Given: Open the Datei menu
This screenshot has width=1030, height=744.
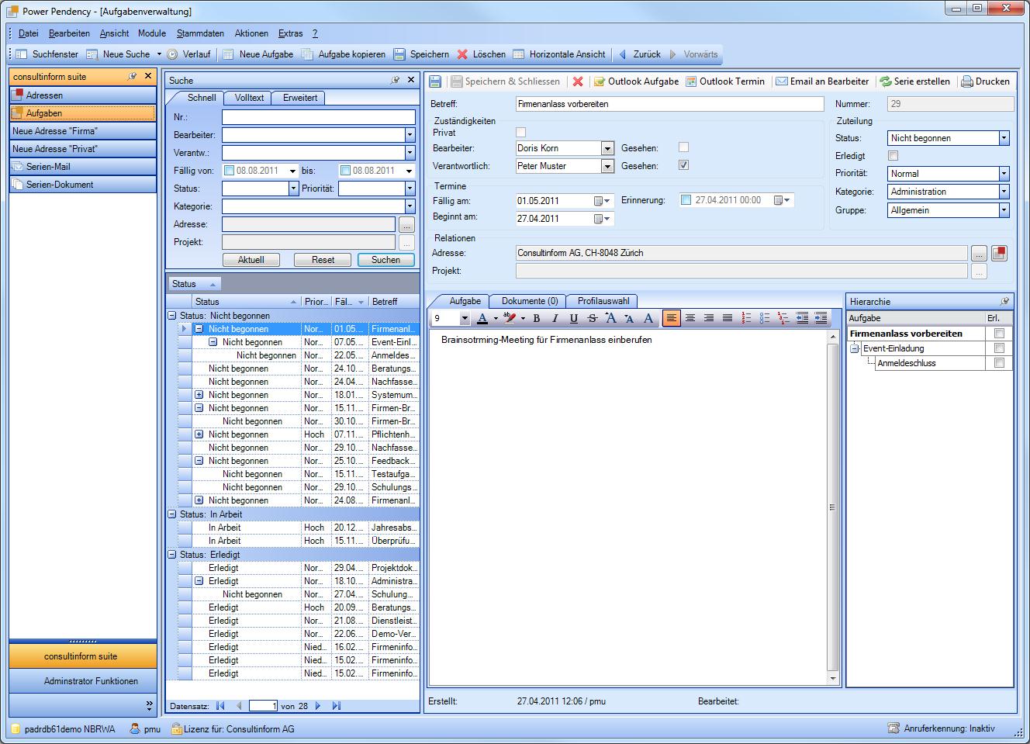Looking at the screenshot, I should click(x=29, y=33).
